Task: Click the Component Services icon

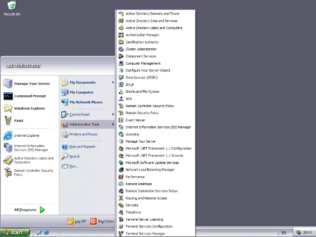Action: pyautogui.click(x=121, y=56)
